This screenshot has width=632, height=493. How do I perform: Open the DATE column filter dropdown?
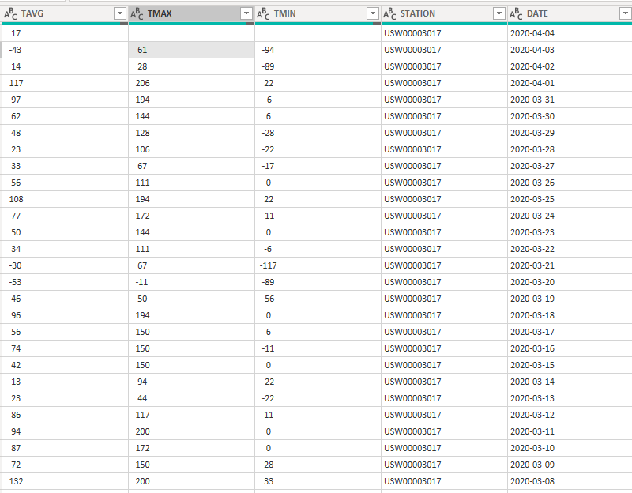point(625,13)
